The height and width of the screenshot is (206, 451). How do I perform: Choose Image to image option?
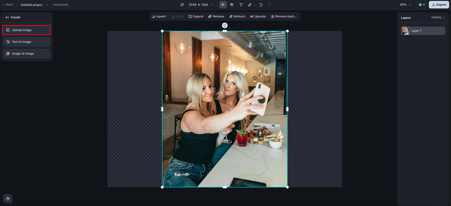click(26, 54)
